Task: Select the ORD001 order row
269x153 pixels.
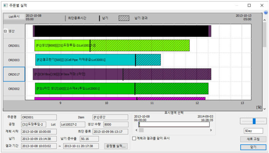Action: (x=14, y=45)
